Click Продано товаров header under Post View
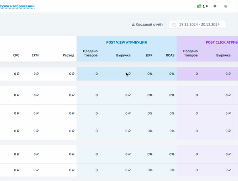Screen dimensions: 238x181 coord(90,53)
